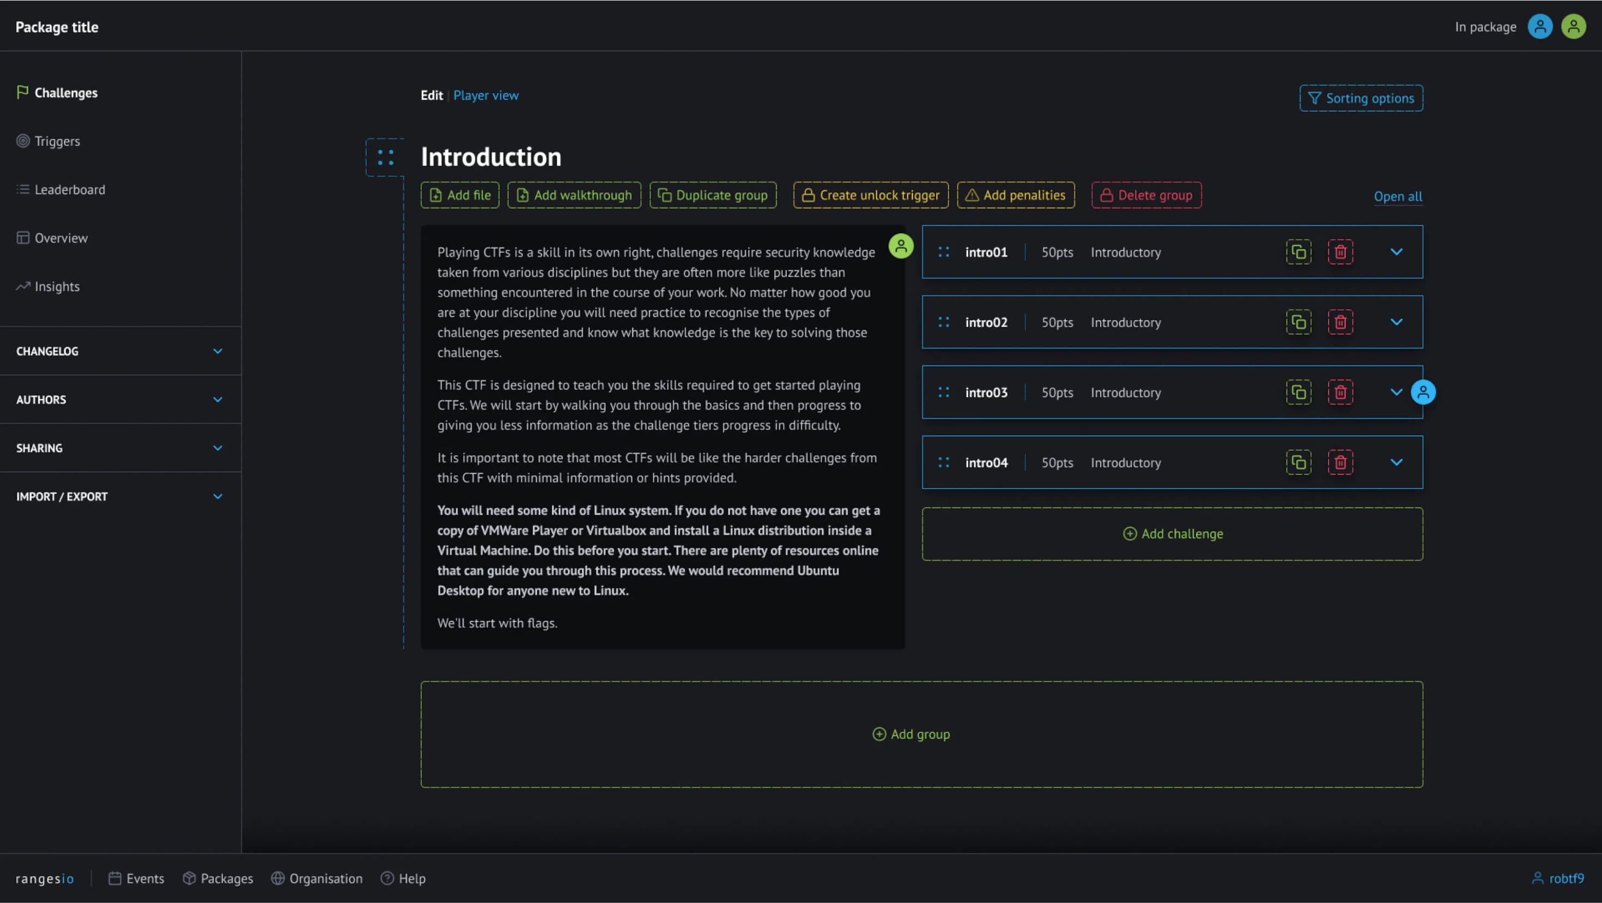Screen dimensions: 1602x903
Task: Open all challenges via the link
Action: pos(1398,197)
